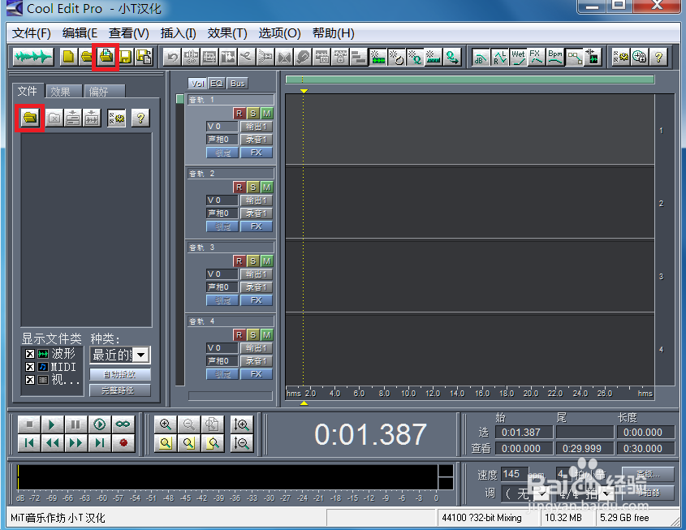This screenshot has width=686, height=530.
Task: Solo track 3 with S button
Action: coord(252,261)
